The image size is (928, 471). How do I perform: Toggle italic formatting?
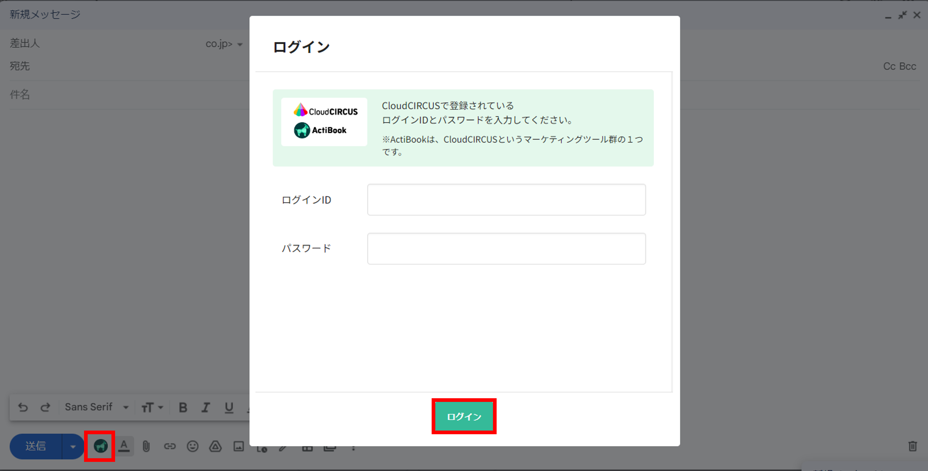(x=206, y=407)
